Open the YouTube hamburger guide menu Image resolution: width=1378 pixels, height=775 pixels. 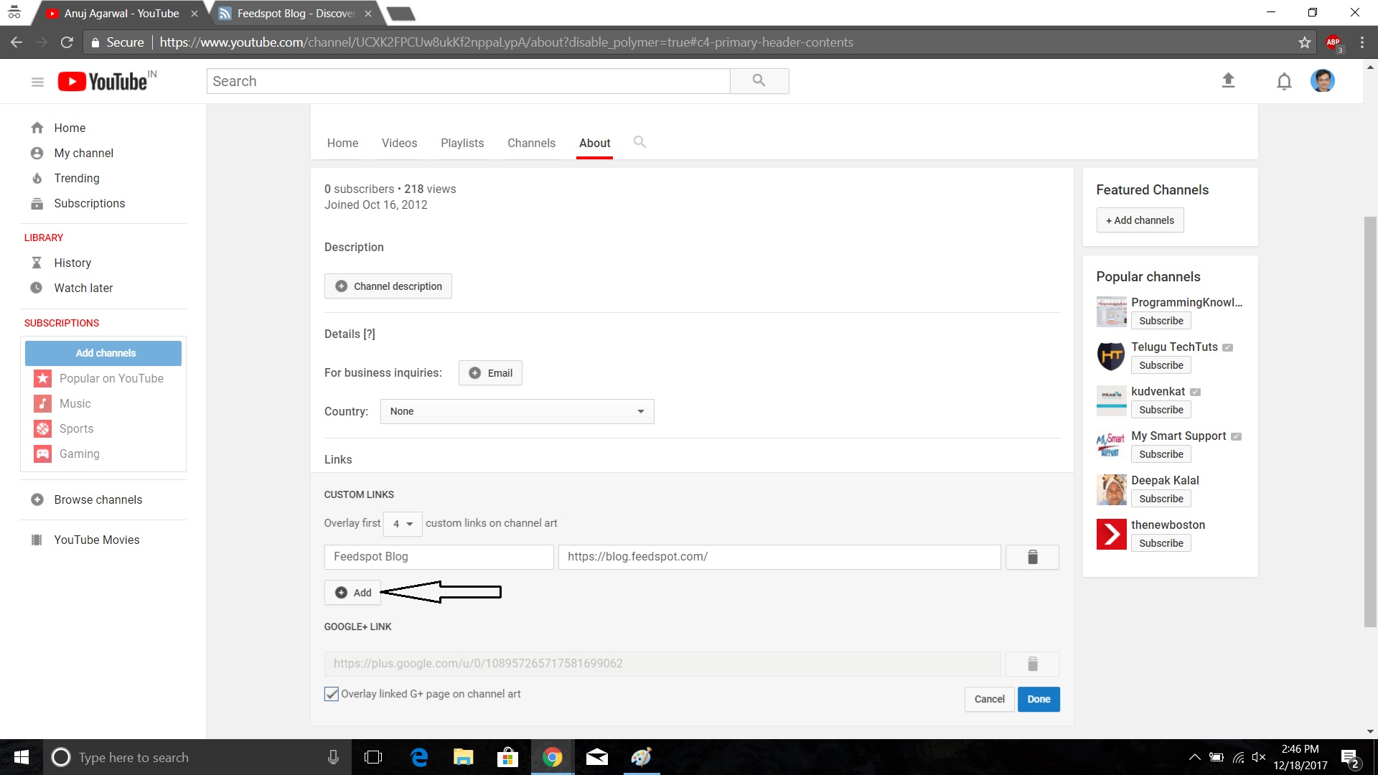[37, 82]
